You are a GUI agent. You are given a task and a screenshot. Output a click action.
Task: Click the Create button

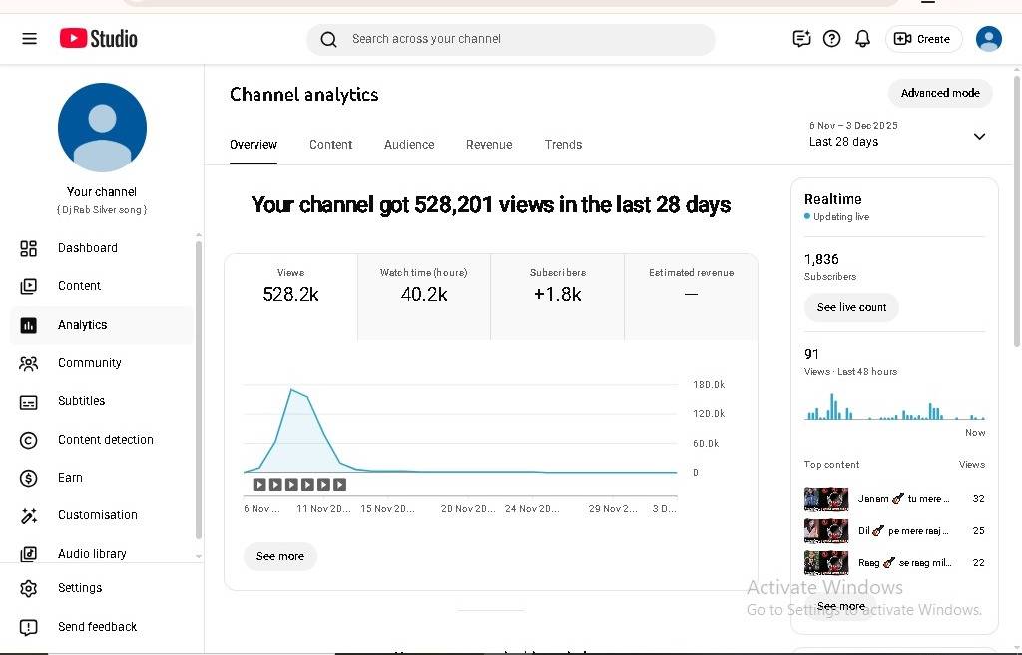[923, 39]
